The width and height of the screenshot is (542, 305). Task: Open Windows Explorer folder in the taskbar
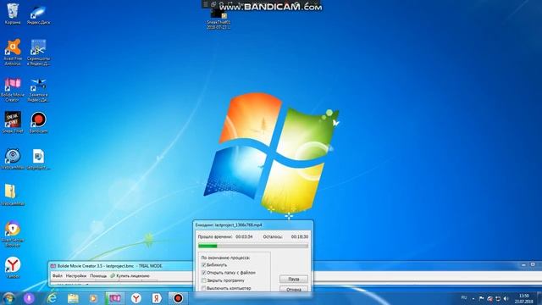[x=73, y=298]
